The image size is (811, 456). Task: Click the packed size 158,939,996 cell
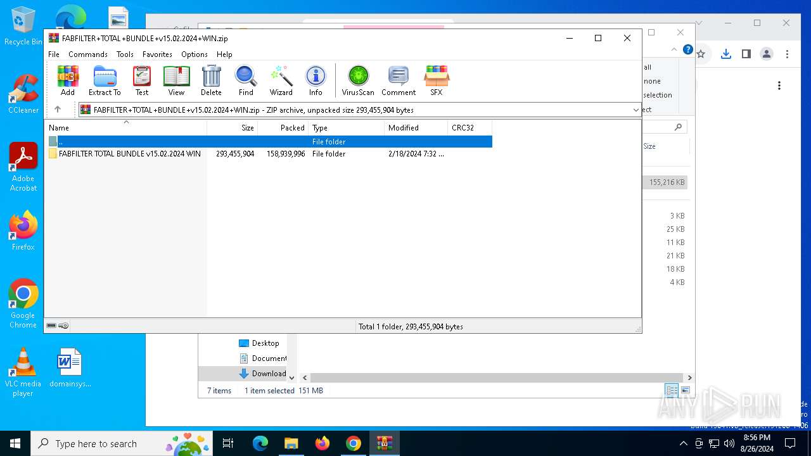[286, 154]
